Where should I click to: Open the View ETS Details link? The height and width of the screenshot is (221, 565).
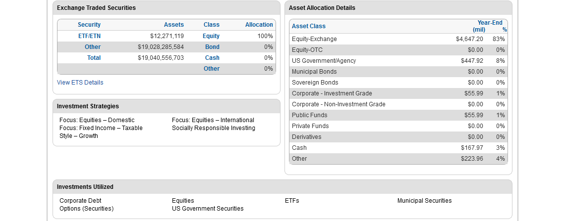(80, 83)
